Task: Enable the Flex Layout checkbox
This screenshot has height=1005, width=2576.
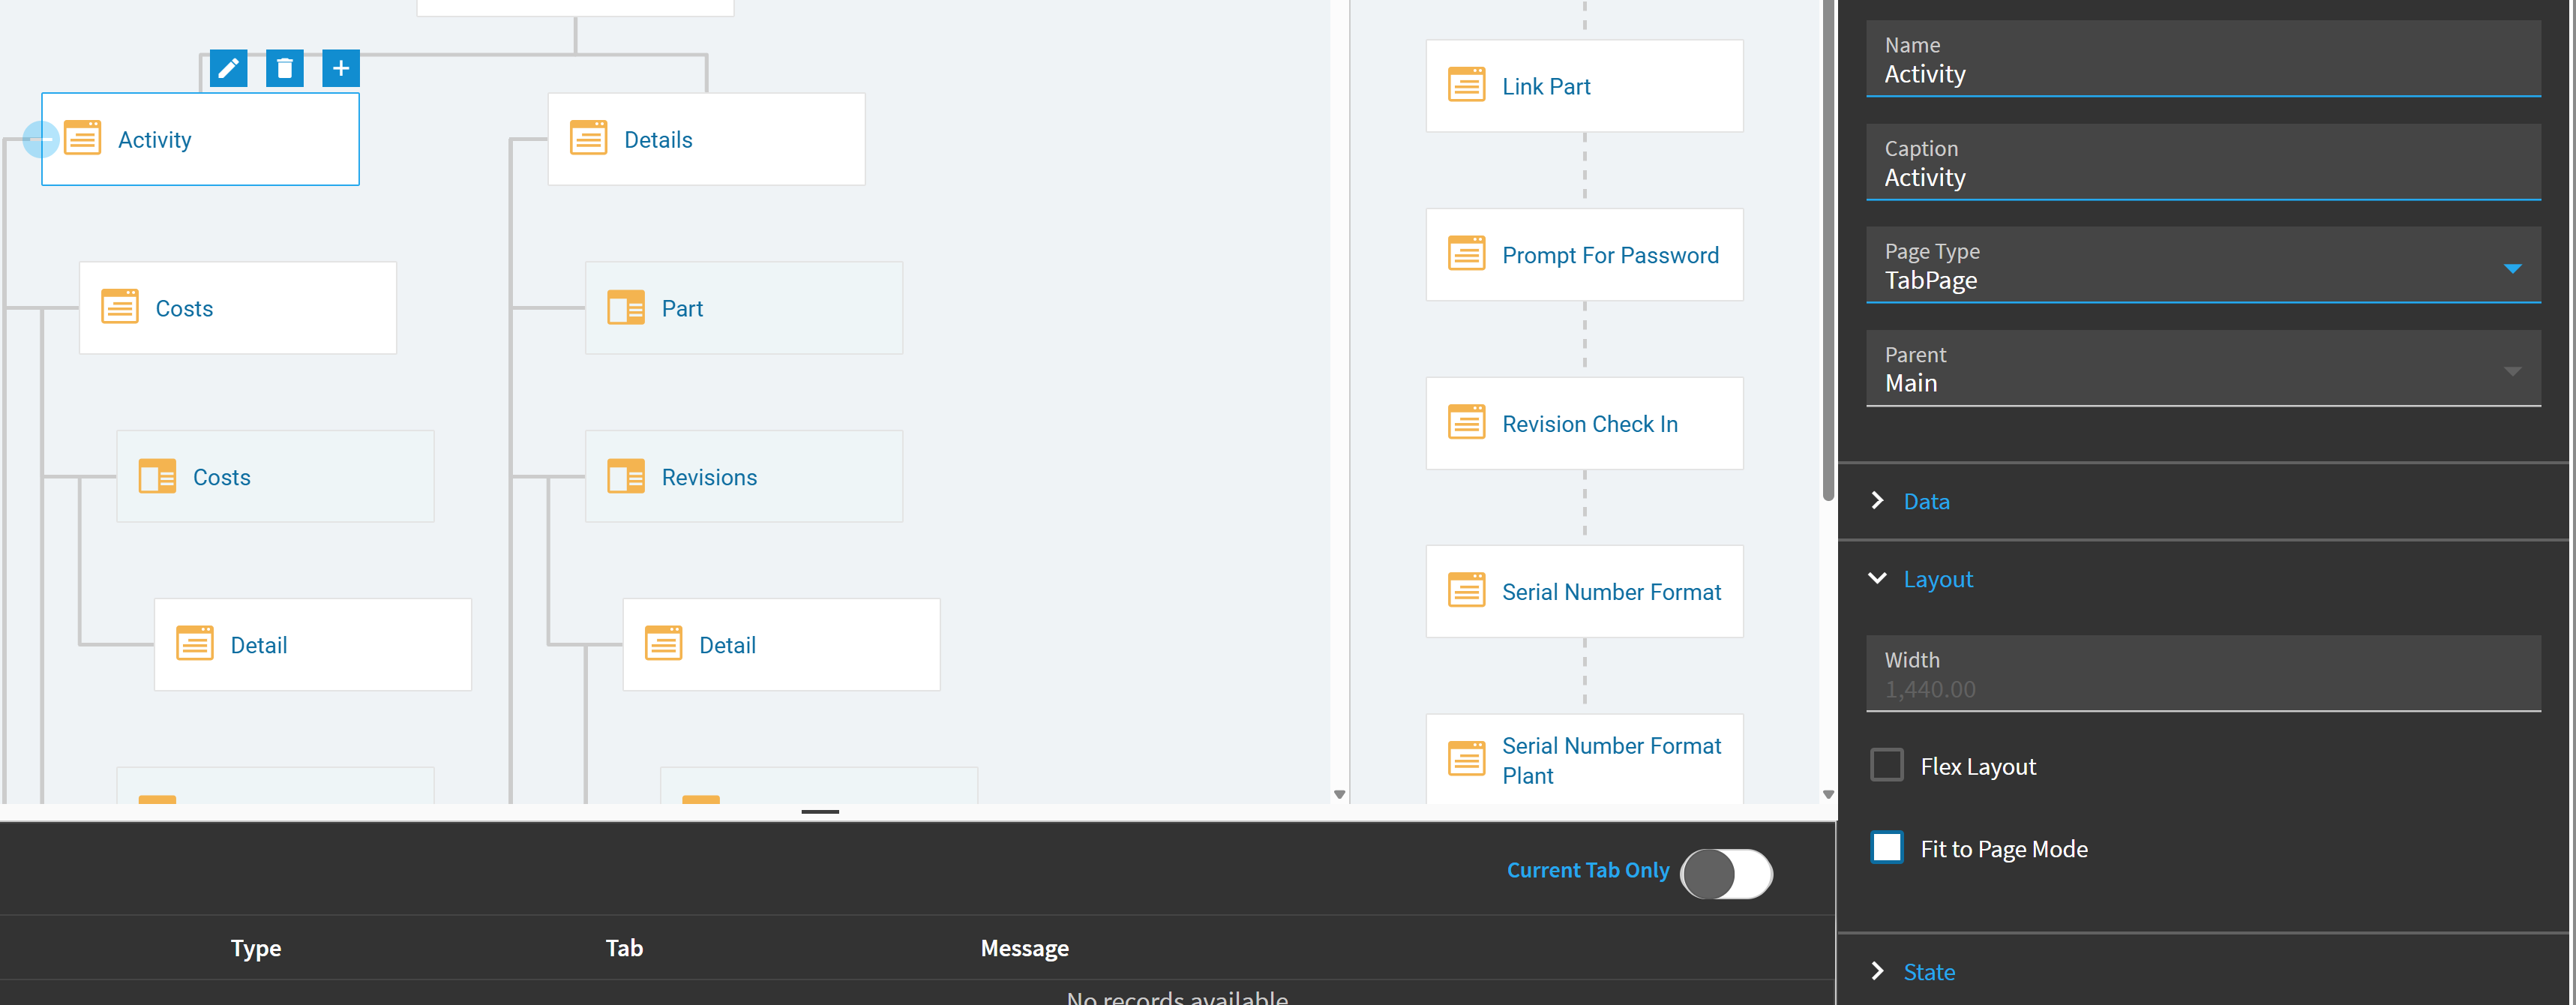Action: pos(1887,765)
